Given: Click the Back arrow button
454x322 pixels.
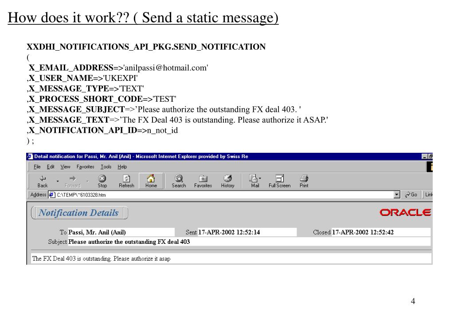Looking at the screenshot, I should coord(43,181).
